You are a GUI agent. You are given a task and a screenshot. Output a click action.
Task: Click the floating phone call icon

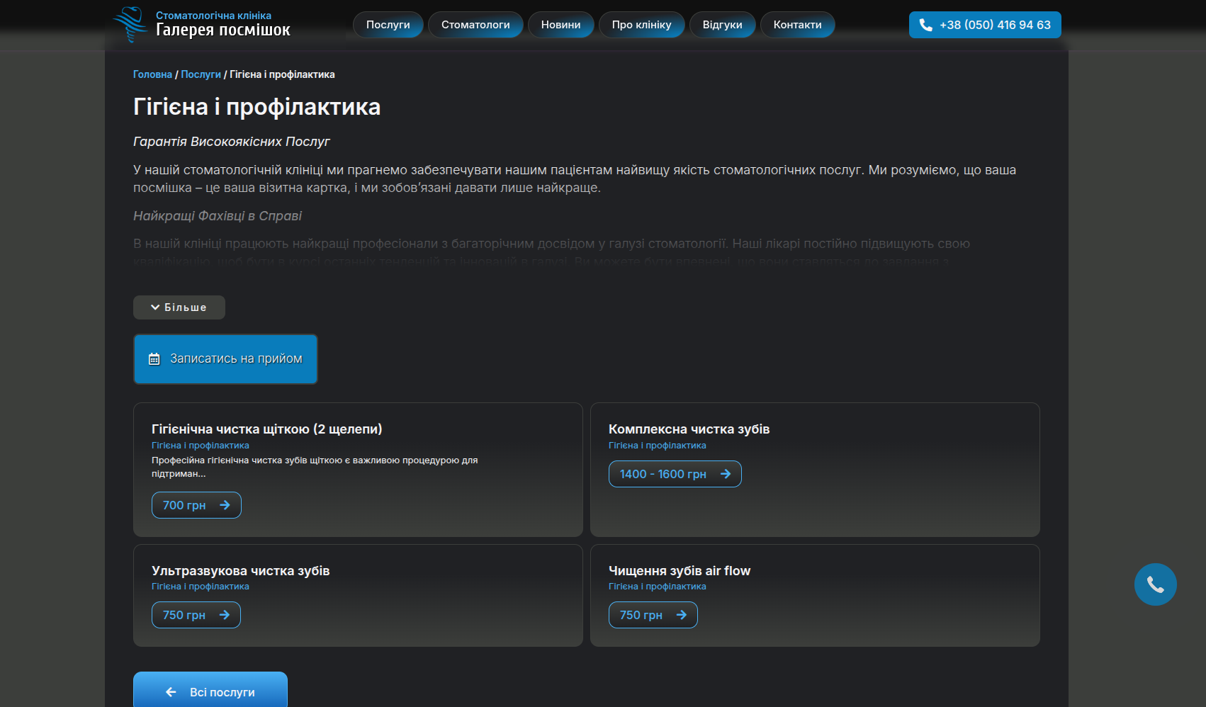pos(1155,584)
